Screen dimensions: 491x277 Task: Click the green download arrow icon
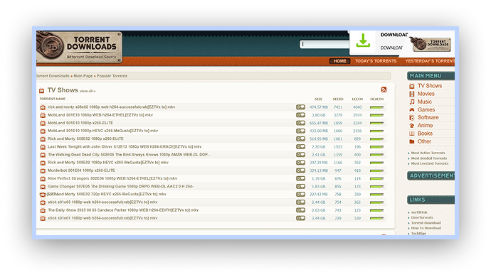point(363,40)
